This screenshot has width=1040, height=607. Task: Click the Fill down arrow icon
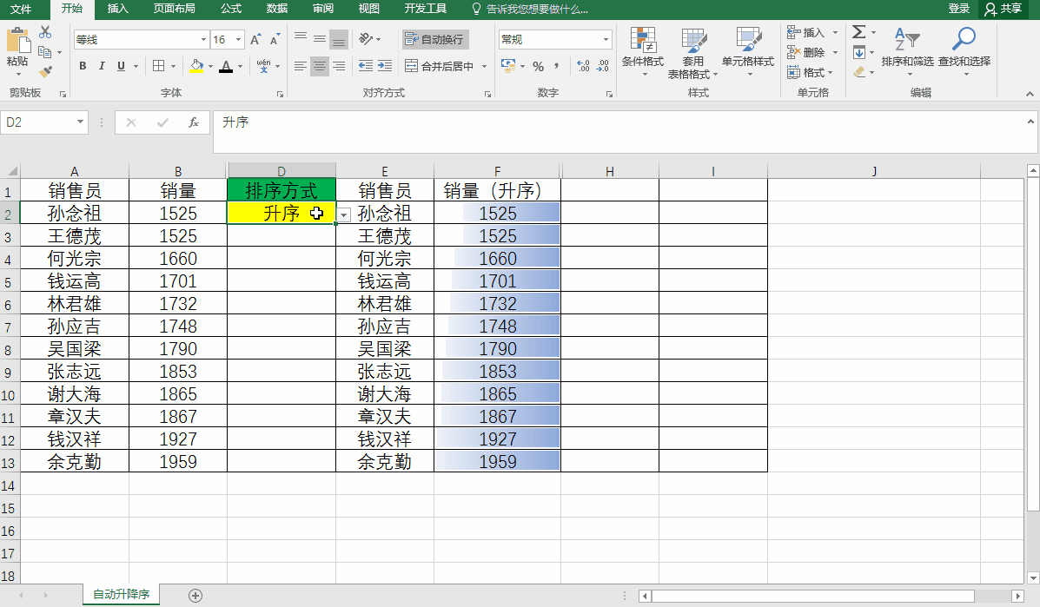click(x=859, y=52)
